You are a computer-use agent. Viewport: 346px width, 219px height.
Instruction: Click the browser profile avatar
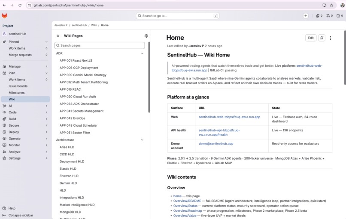(342, 5)
